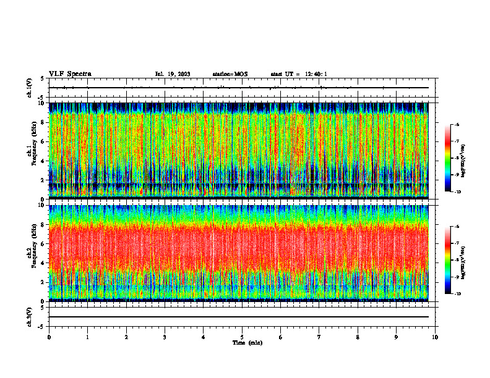
Task: Click the ch.1(V) waveform trace panel
Action: coord(242,88)
